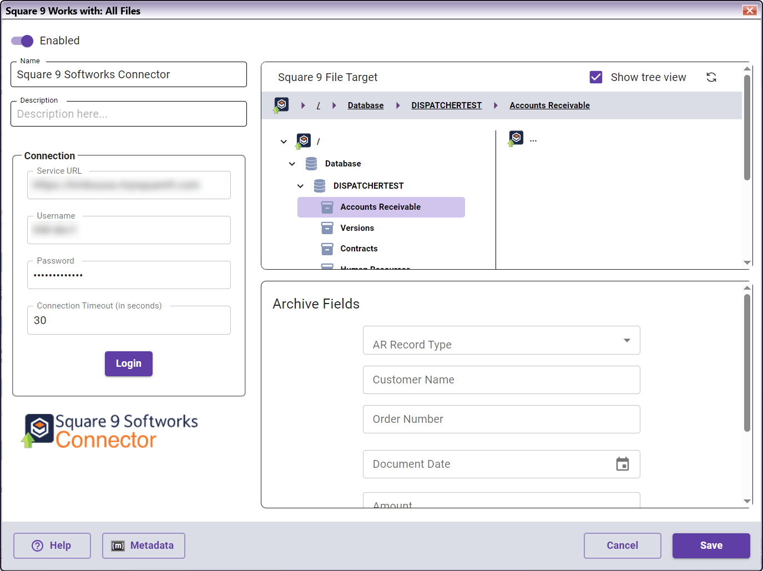The image size is (763, 571).
Task: Click the file target panel scrollbar thumb
Action: pyautogui.click(x=747, y=128)
